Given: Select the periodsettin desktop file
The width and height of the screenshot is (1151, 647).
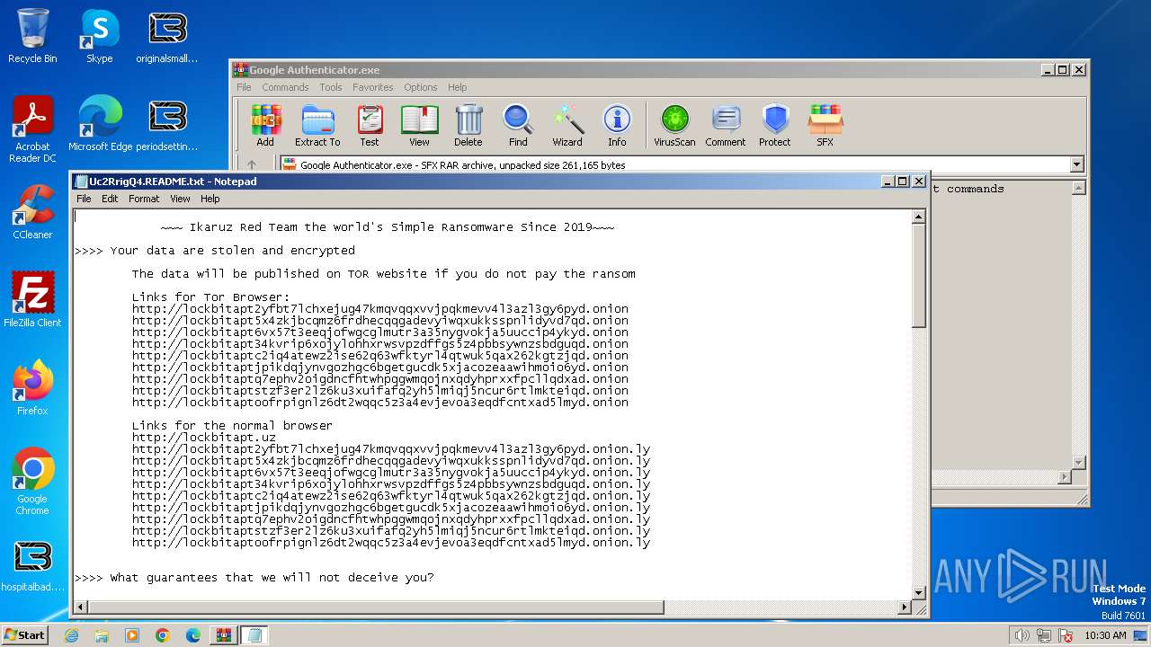Looking at the screenshot, I should [x=167, y=124].
